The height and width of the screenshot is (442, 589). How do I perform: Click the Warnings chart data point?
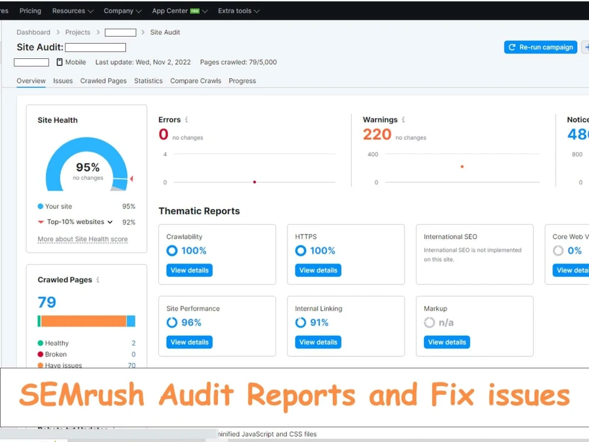462,167
